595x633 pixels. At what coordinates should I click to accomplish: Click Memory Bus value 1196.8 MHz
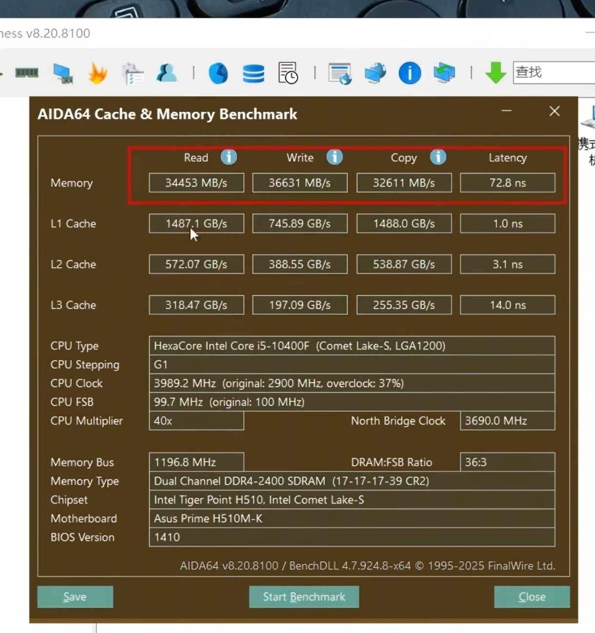[x=197, y=462]
